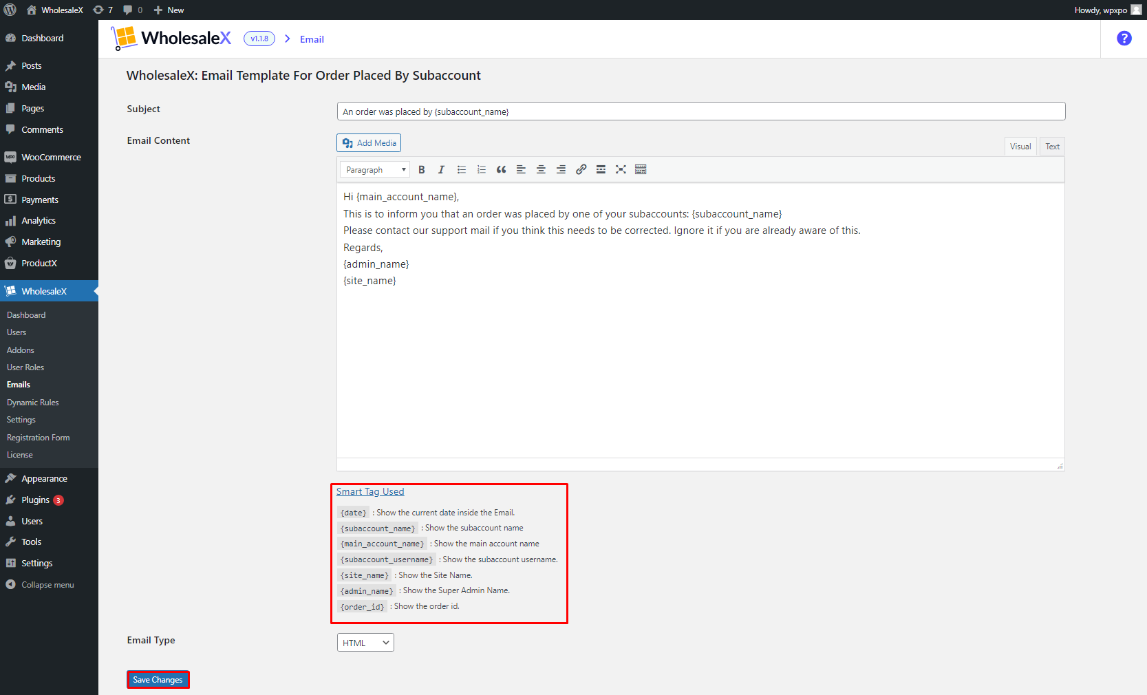Open Comments in sidebar
The width and height of the screenshot is (1147, 695).
42,130
